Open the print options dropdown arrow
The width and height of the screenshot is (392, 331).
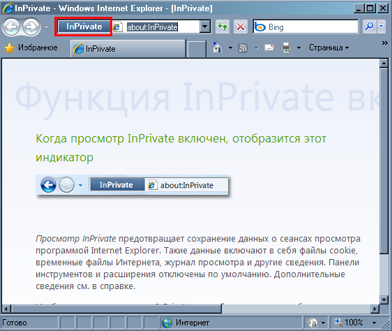tap(299, 47)
